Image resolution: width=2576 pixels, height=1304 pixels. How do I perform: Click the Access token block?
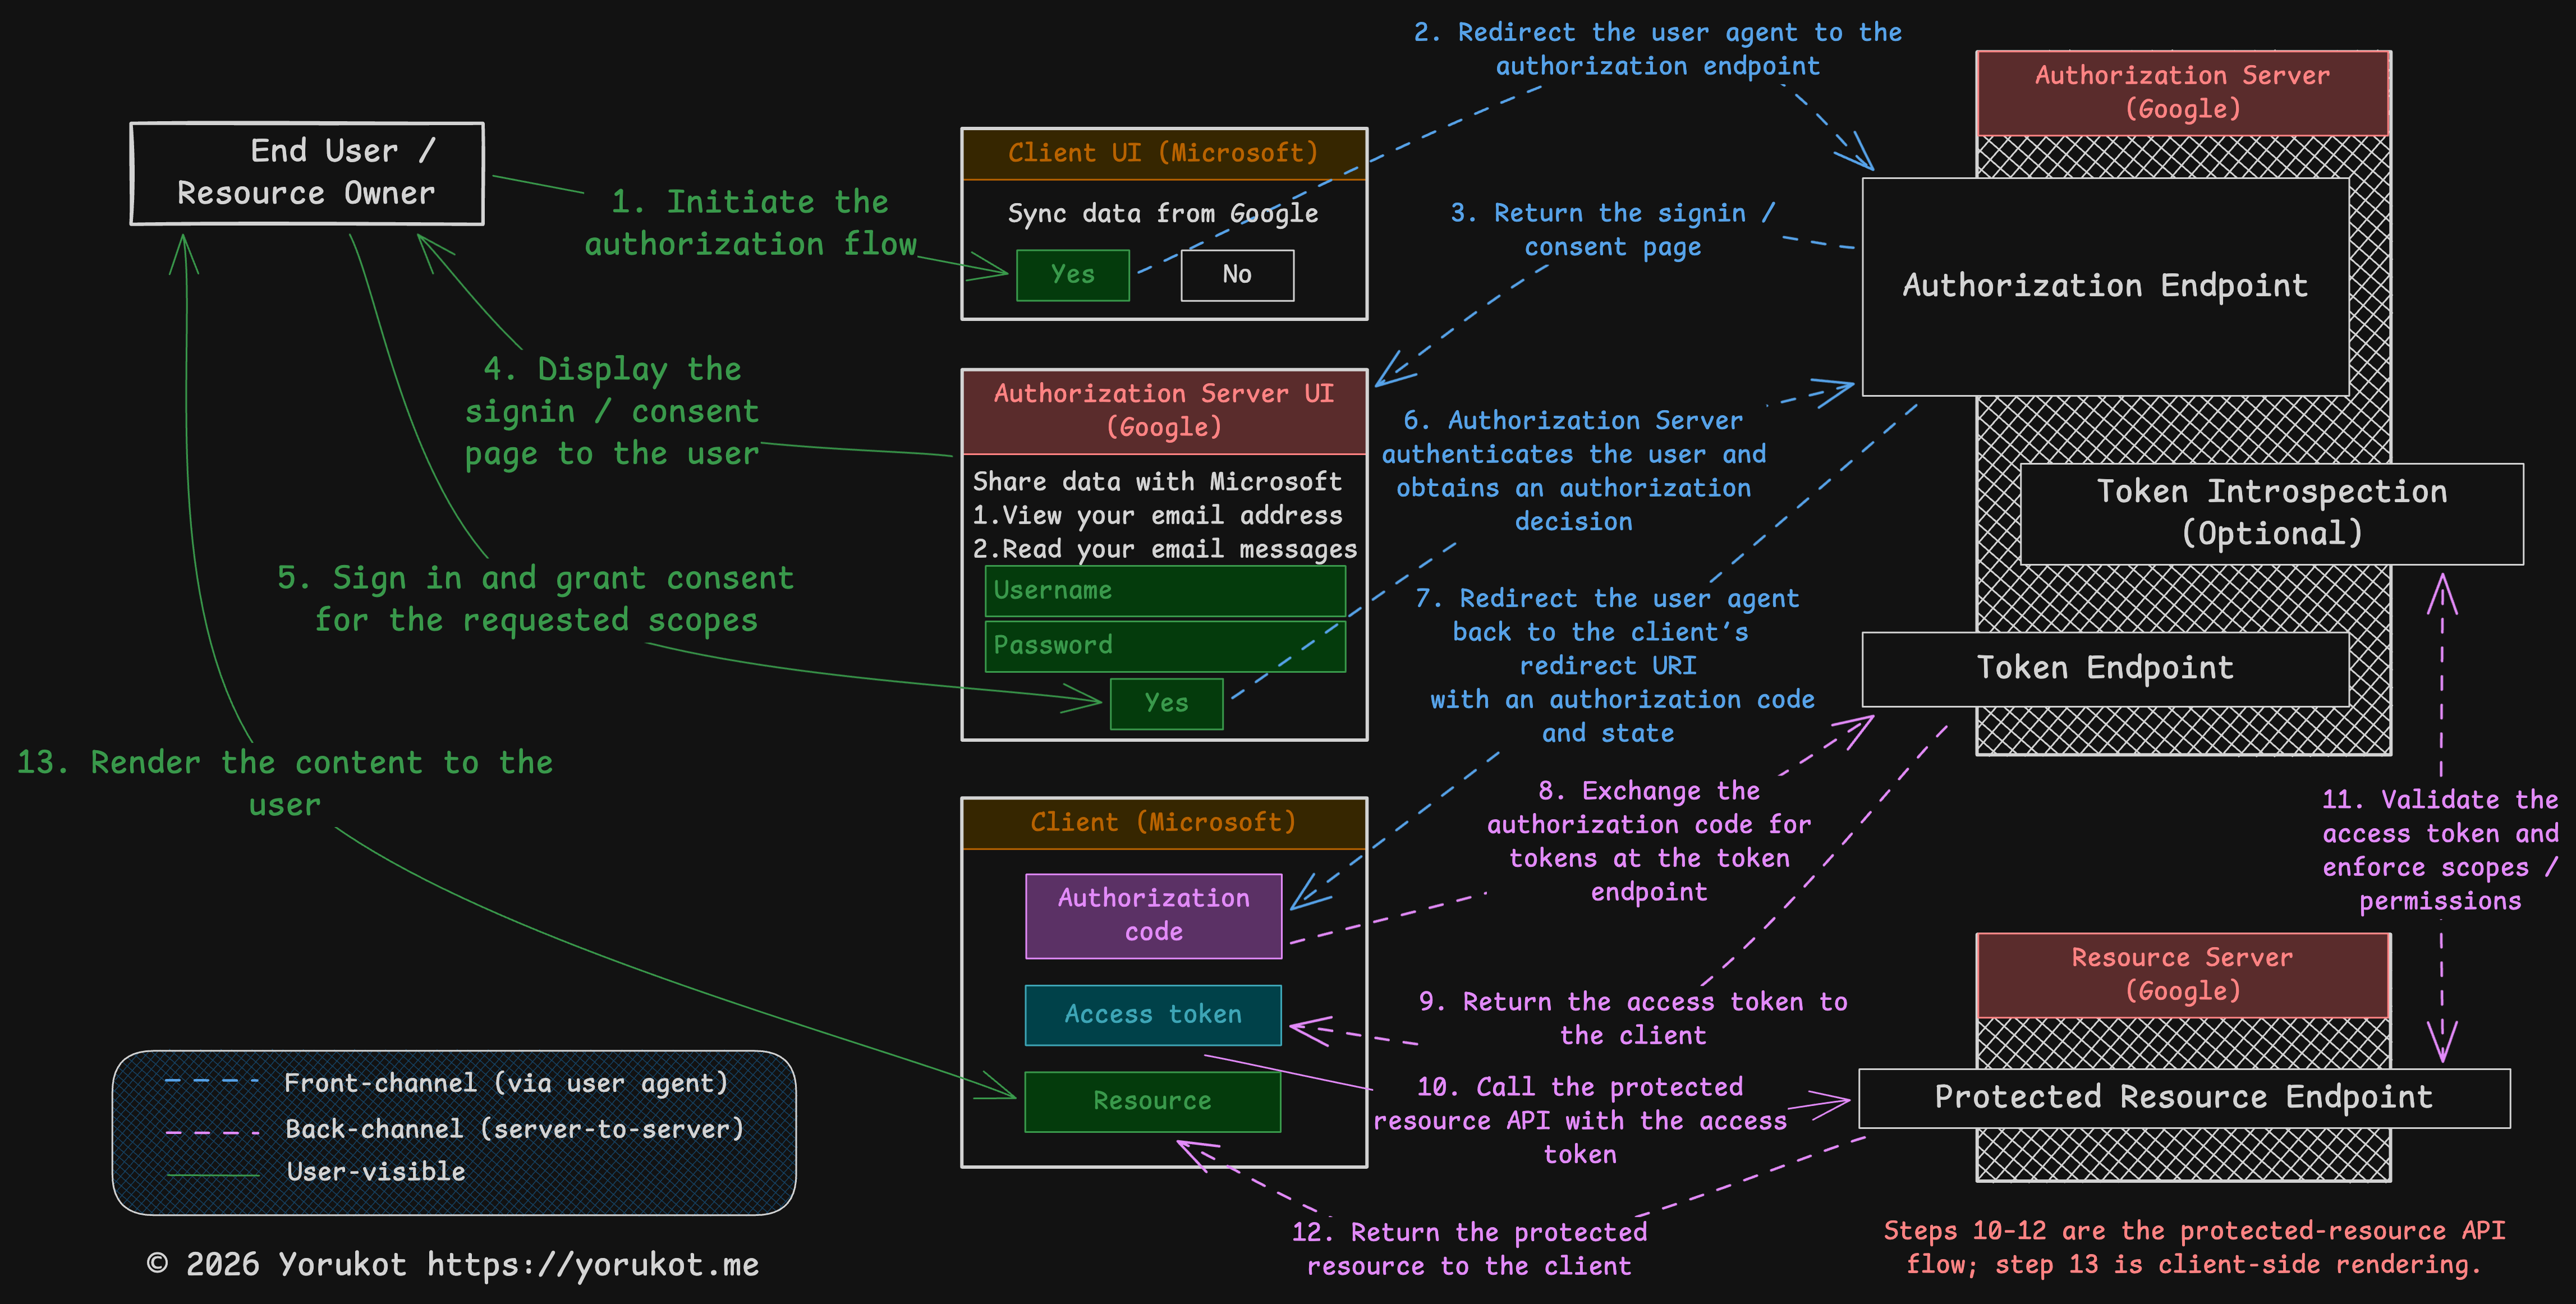coord(1152,1014)
